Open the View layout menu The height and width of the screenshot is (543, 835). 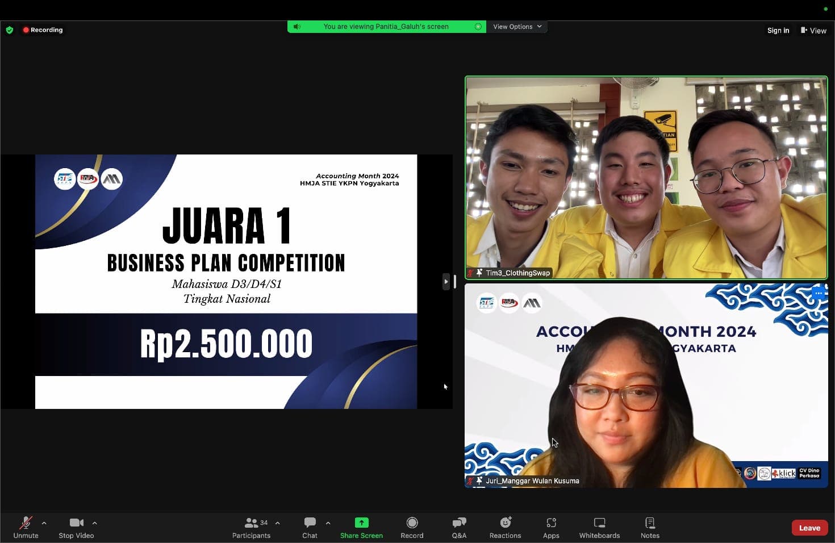pyautogui.click(x=813, y=31)
